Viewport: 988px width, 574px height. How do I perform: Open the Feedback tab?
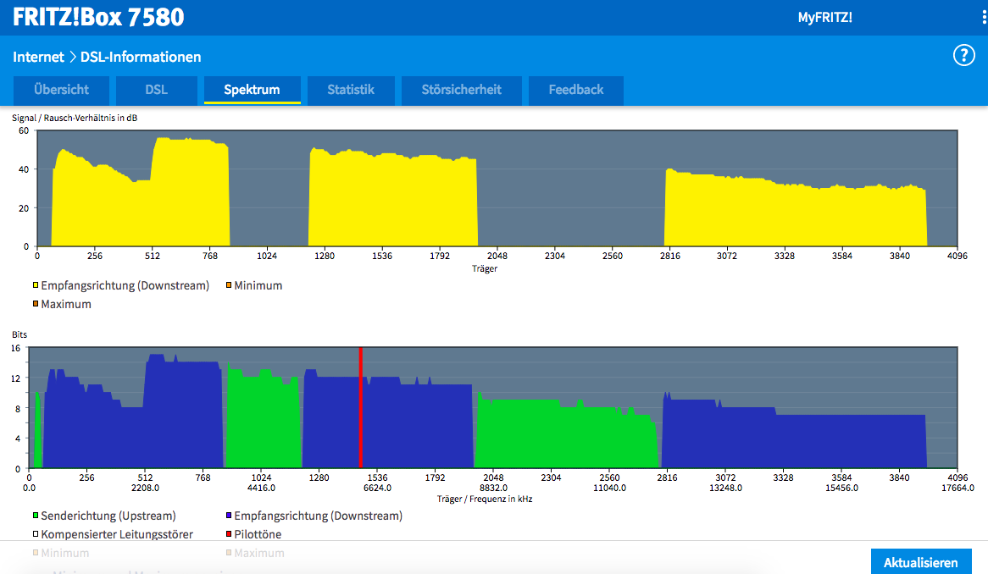[x=576, y=90]
